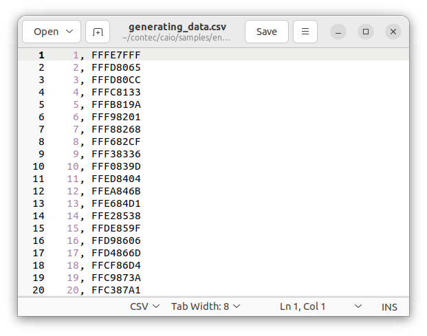Click the new document tab icon

pos(98,32)
